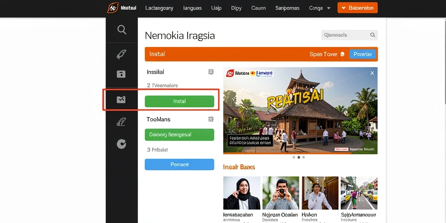Viewport: 446px width, 223px height.
Task: Click the Instal label in orange bar
Action: pos(157,54)
